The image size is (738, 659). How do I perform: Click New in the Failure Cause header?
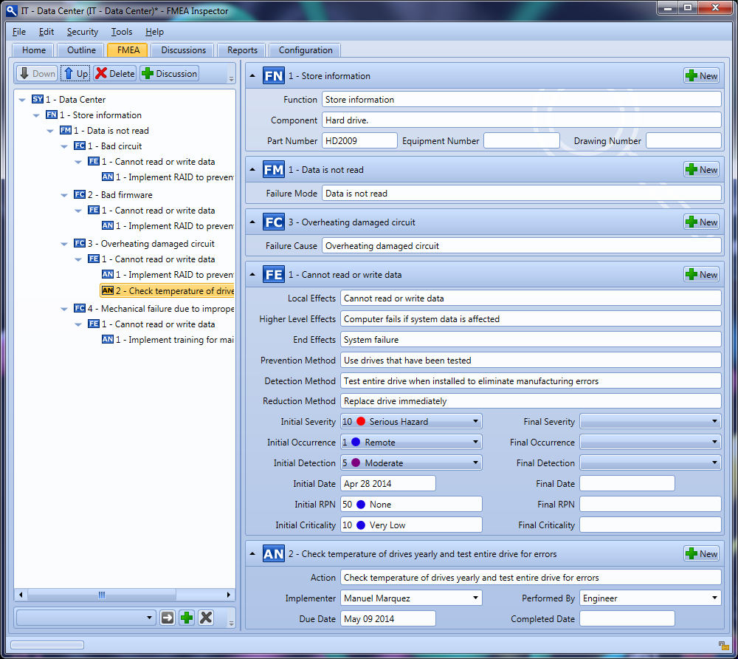pyautogui.click(x=701, y=222)
